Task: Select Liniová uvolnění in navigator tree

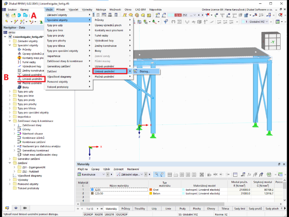Action: 32,79
